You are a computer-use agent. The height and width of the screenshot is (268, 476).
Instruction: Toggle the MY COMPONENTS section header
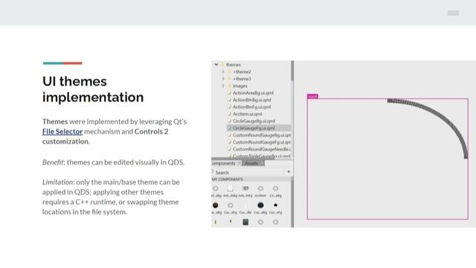coord(251,179)
